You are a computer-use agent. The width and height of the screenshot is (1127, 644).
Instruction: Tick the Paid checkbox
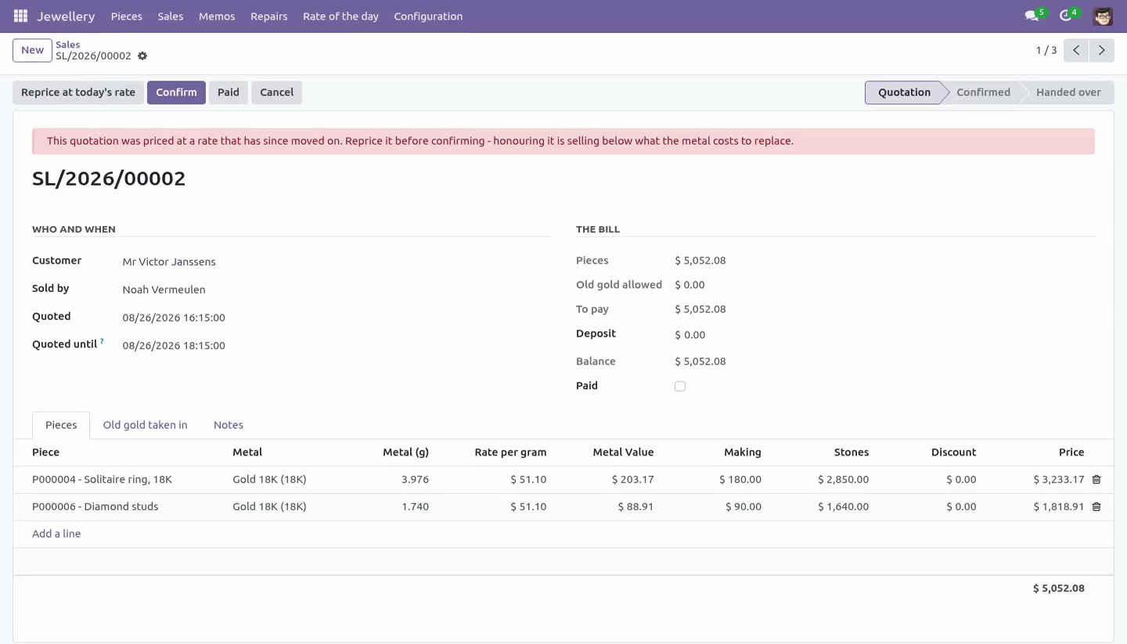(x=680, y=387)
